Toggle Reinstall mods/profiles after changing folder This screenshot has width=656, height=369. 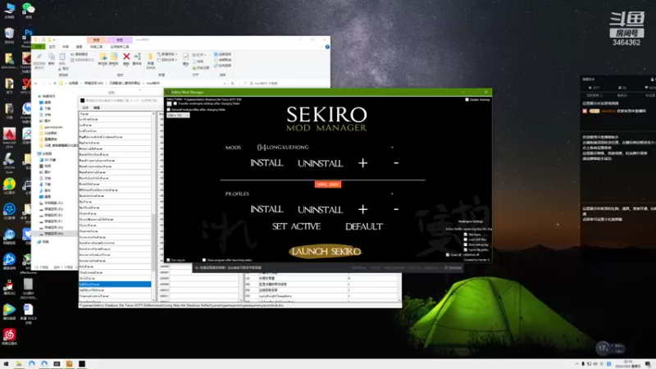click(169, 110)
